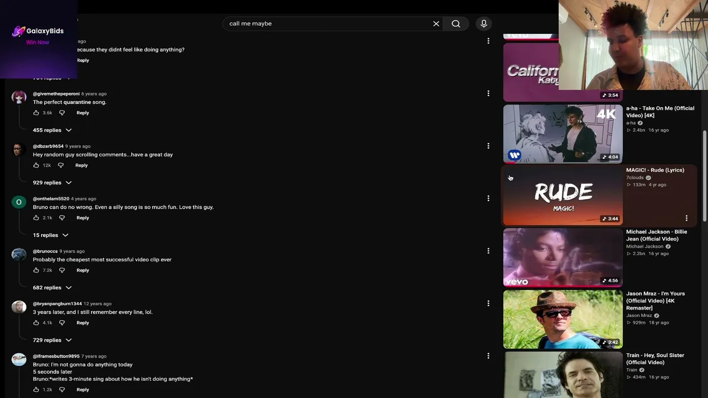The height and width of the screenshot is (398, 708).
Task: Open the @givemethepeperoni profile avatar
Action: point(19,97)
